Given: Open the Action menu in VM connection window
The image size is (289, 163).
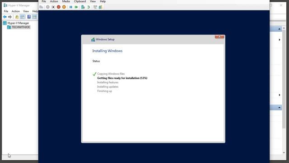Looking at the screenshot, I should point(54,1).
